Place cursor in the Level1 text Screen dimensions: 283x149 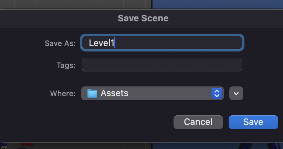(x=101, y=43)
